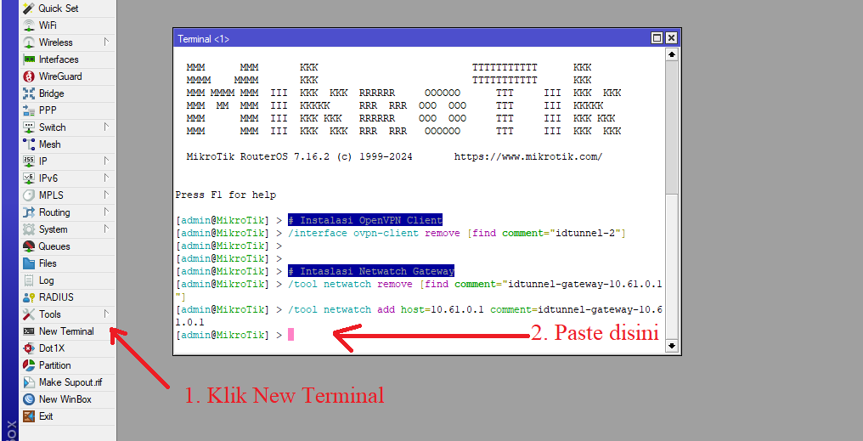This screenshot has height=441, width=863.
Task: Expand the Switch submenu arrow
Action: 106,127
